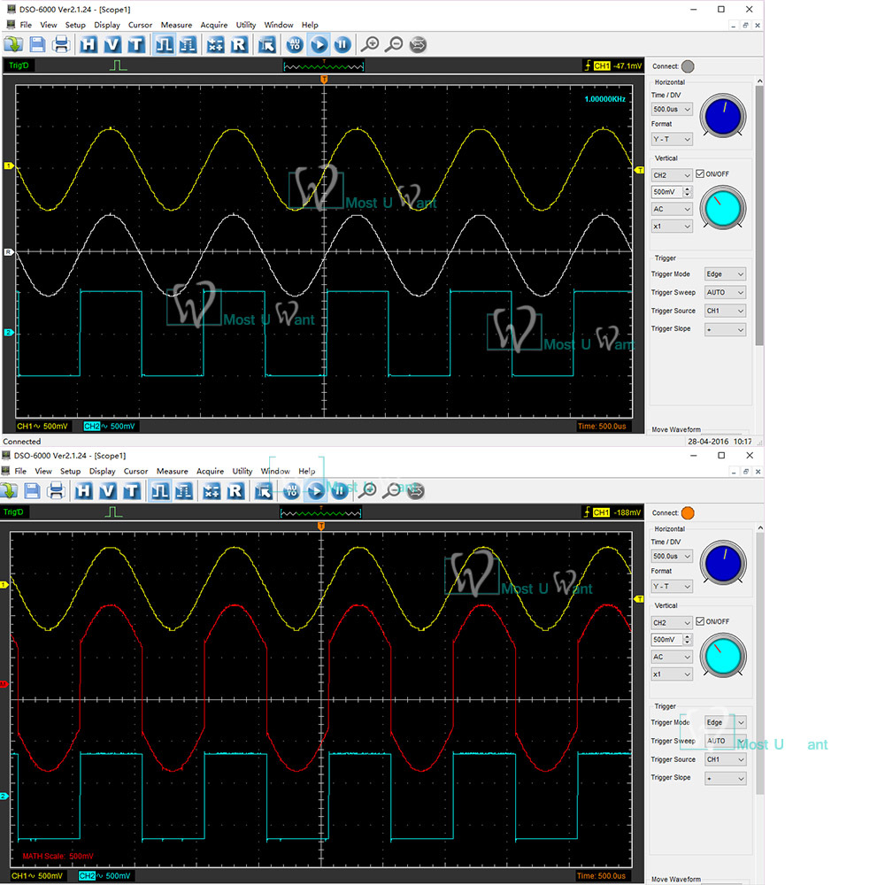Open the Utility menu in lower window

pyautogui.click(x=242, y=472)
